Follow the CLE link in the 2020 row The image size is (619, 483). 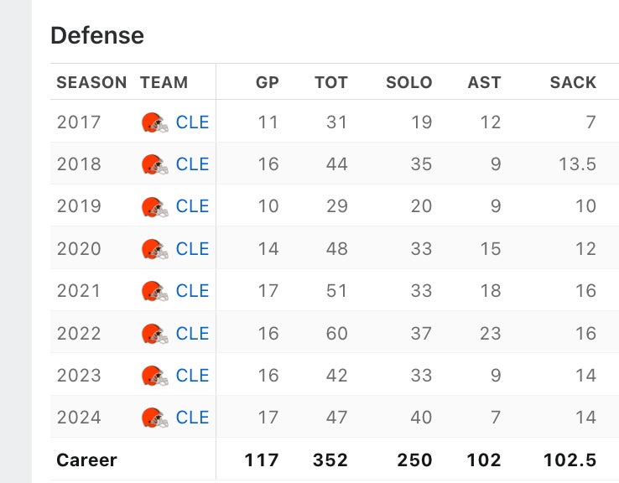192,249
